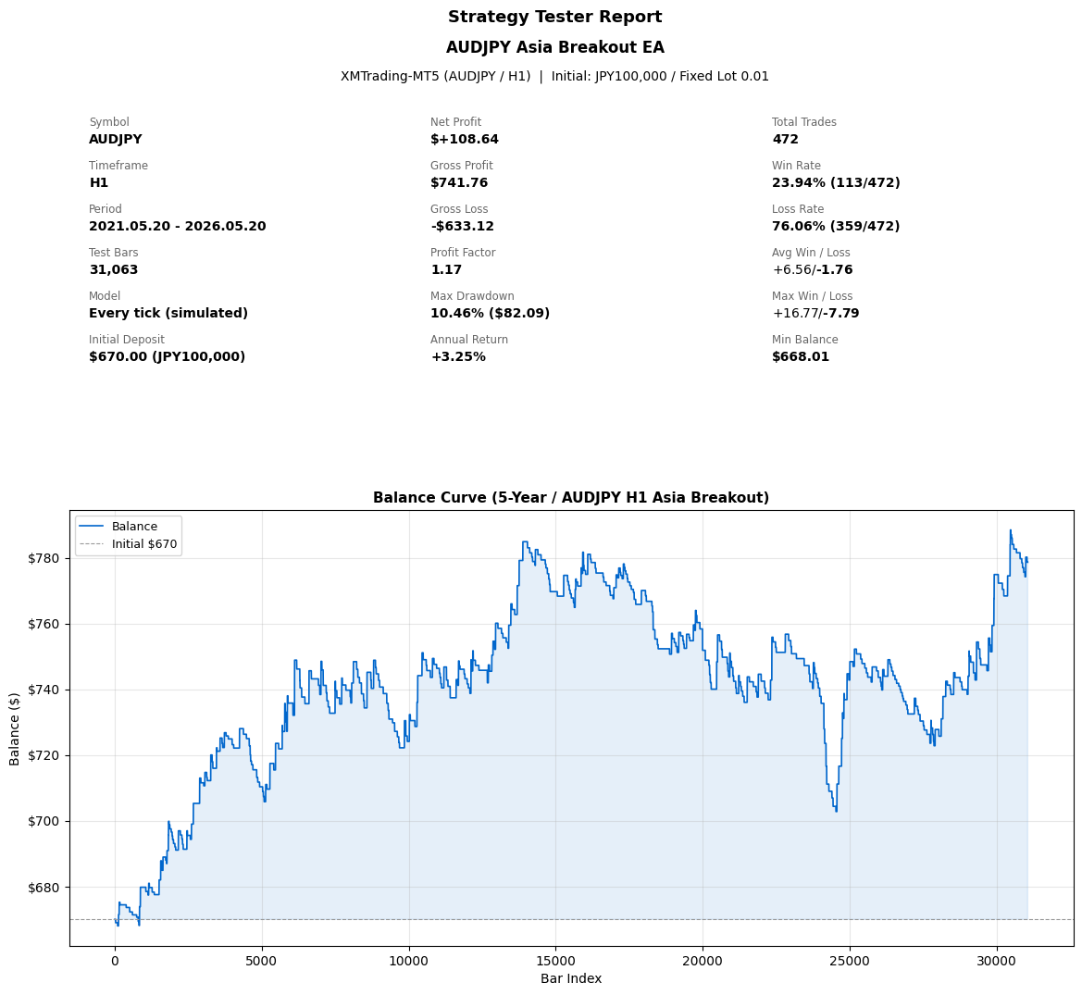Select the Symbol value 'AUDJPY'
Viewport: 1082px width, 995px height.
[x=116, y=140]
